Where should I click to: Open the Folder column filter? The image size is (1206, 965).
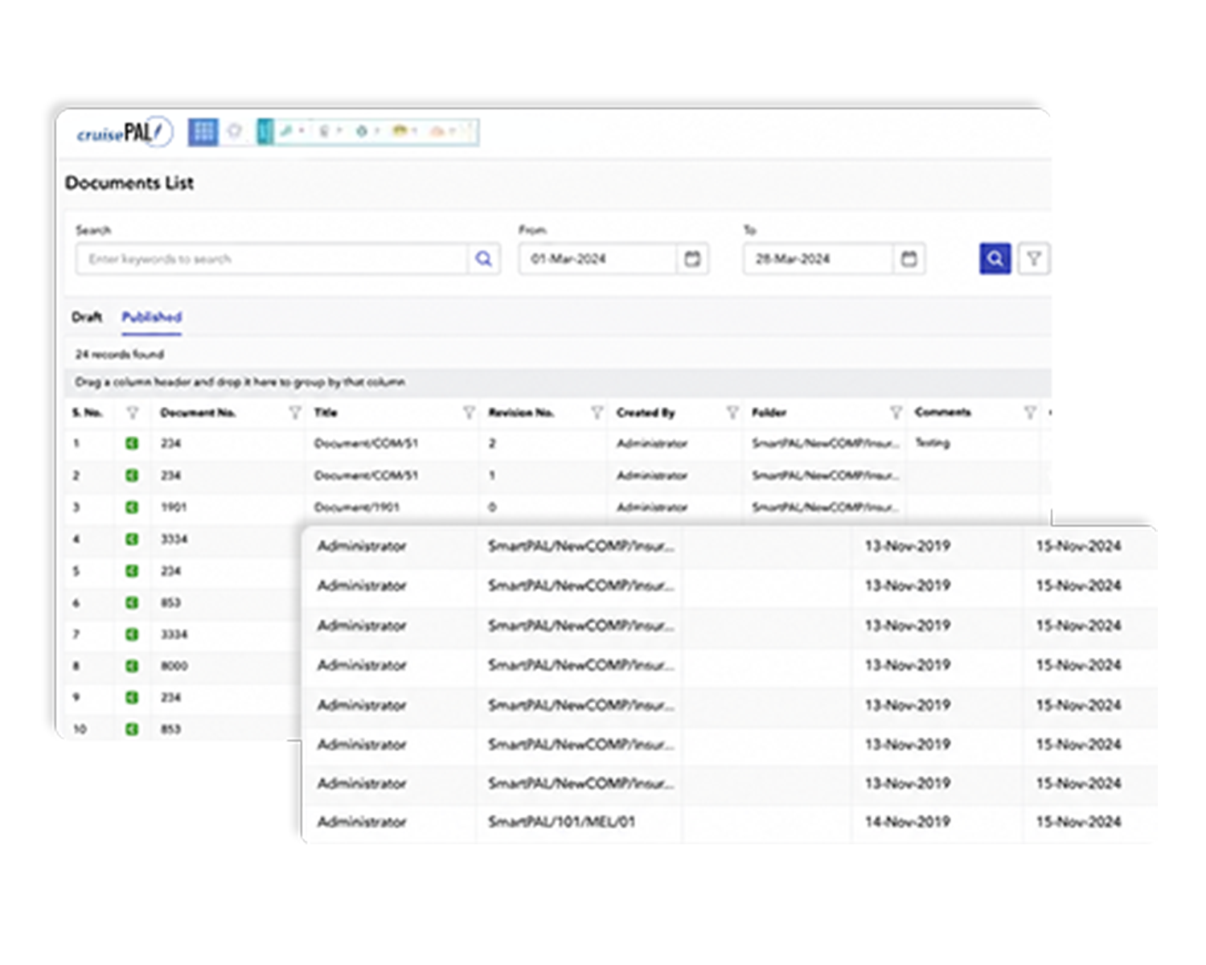coord(896,413)
